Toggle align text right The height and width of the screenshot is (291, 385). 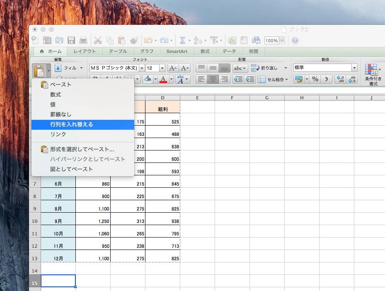(x=225, y=79)
